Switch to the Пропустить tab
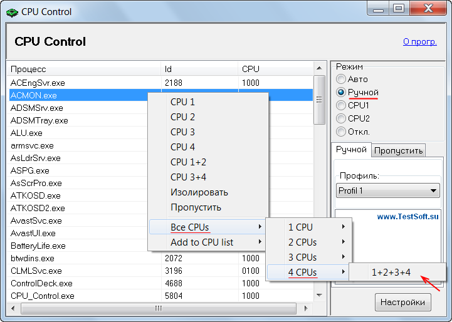Viewport: 452px width, 322px height. pyautogui.click(x=399, y=150)
